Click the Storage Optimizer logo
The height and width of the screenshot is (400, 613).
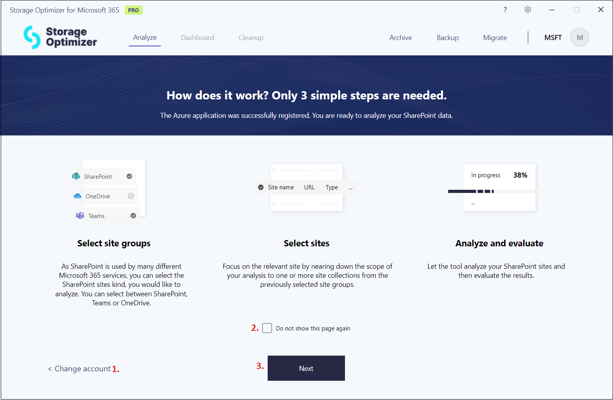(x=60, y=37)
